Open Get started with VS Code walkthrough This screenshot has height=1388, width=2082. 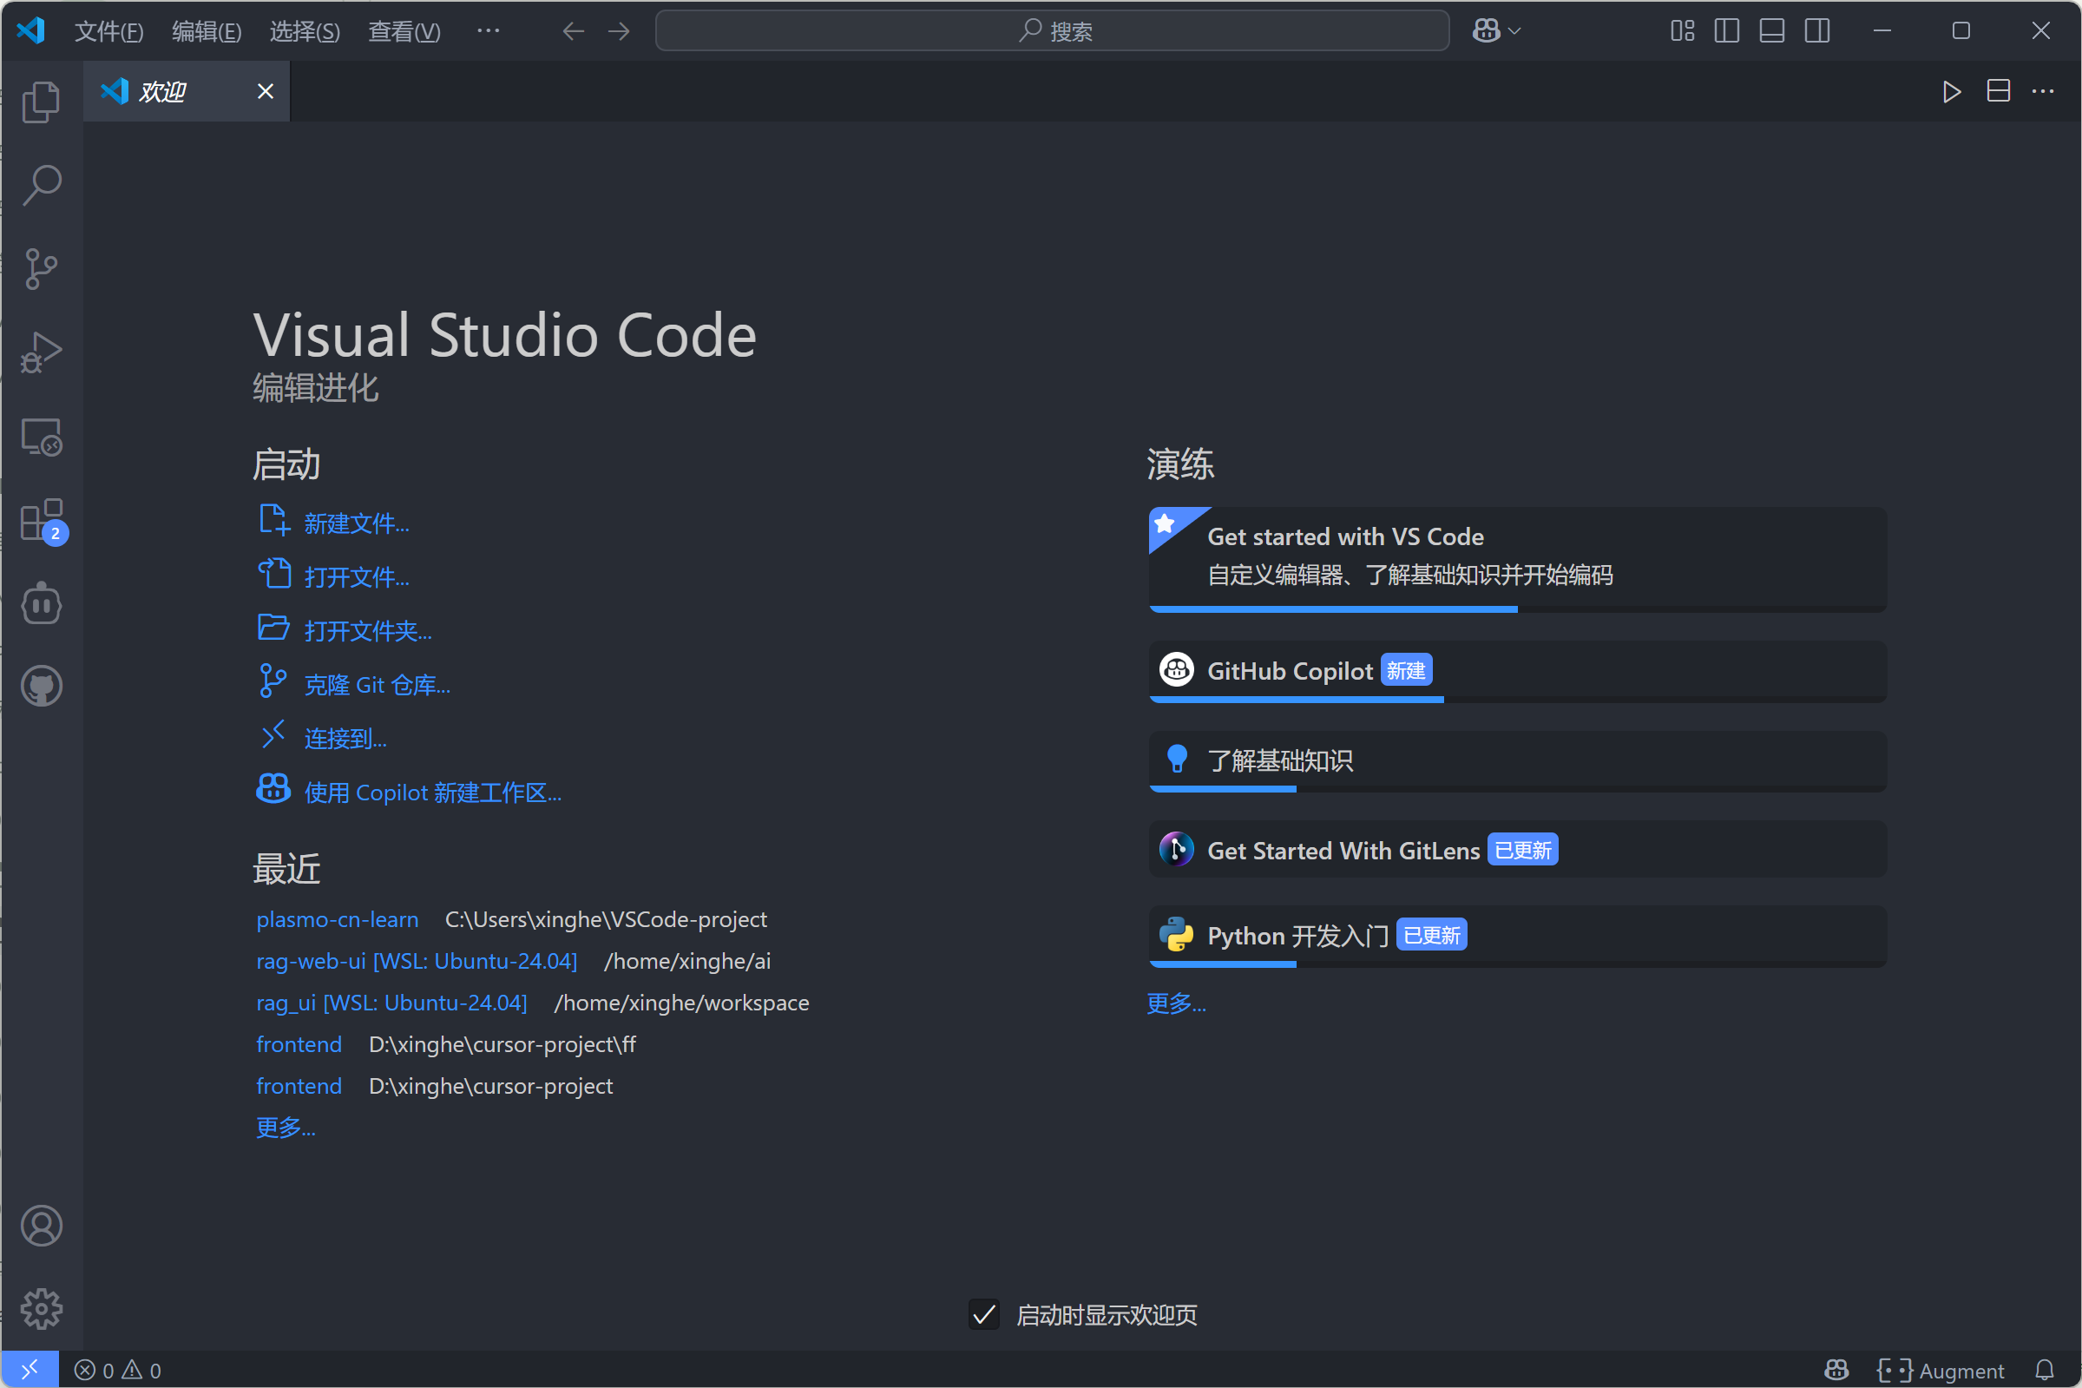[1518, 559]
